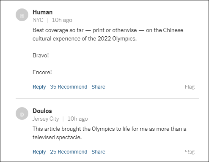This screenshot has height=162, width=209.
Task: Recommend Doulos's comment with 25 recommendations
Action: click(x=69, y=152)
